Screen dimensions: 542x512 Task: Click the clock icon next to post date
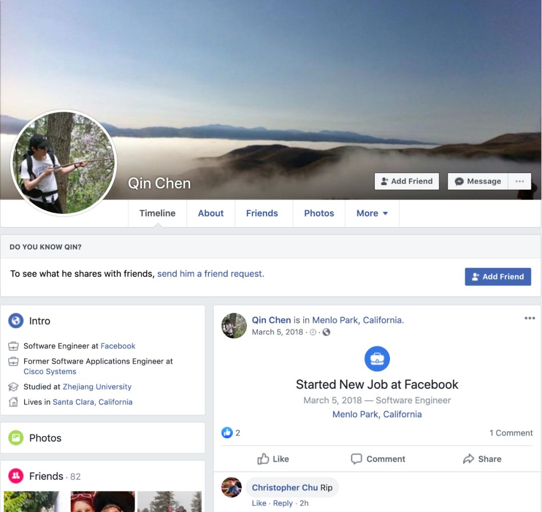pyautogui.click(x=313, y=332)
